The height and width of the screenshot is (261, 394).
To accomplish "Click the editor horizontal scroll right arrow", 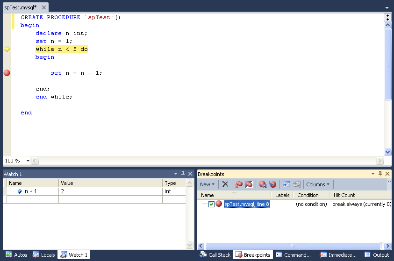I will [380, 161].
